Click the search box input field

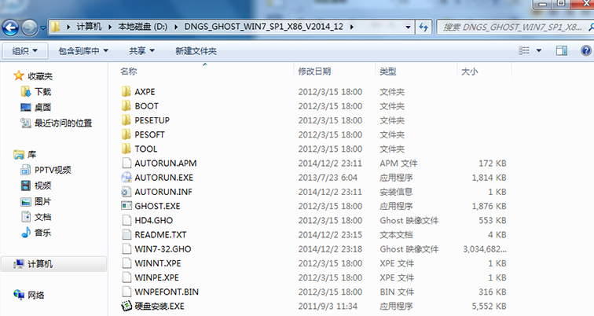pyautogui.click(x=511, y=27)
